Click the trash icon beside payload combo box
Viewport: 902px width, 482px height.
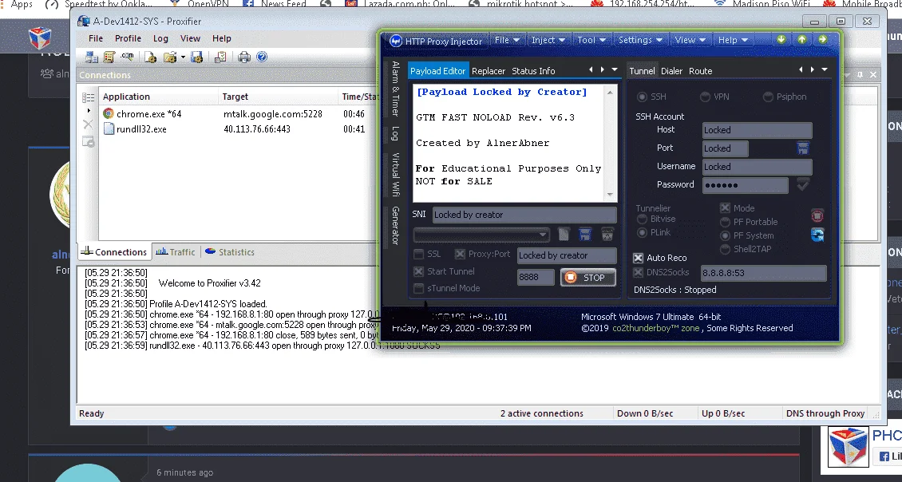(607, 234)
